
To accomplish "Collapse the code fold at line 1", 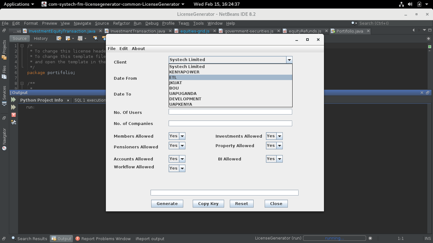I will click(x=22, y=46).
